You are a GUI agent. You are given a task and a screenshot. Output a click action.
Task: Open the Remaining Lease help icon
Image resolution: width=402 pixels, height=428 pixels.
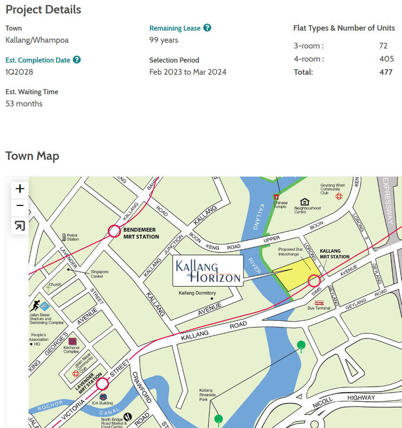click(207, 28)
